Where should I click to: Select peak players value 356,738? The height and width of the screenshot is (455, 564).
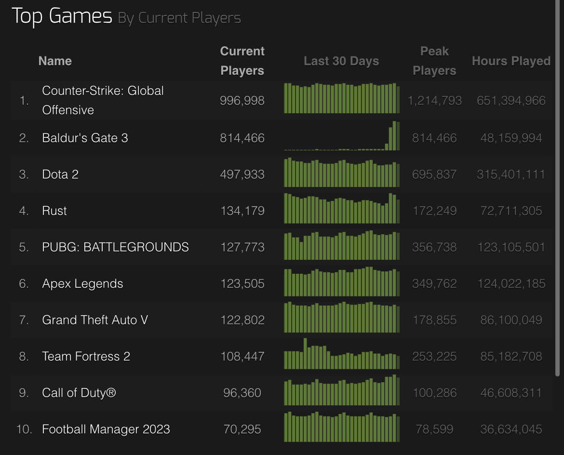click(434, 247)
